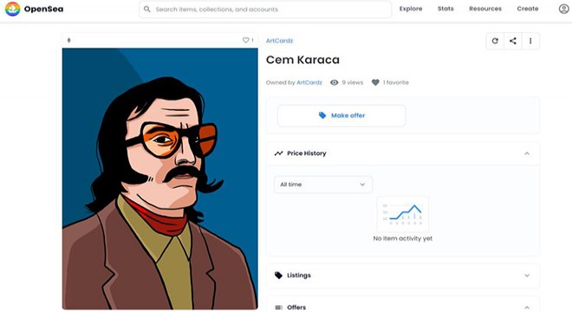Open the Stats menu
Image resolution: width=572 pixels, height=312 pixels.
coord(445,9)
